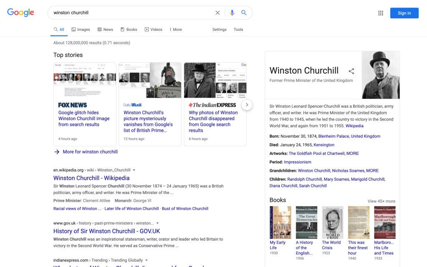Open the More search categories menu
The height and width of the screenshot is (267, 427).
click(176, 30)
